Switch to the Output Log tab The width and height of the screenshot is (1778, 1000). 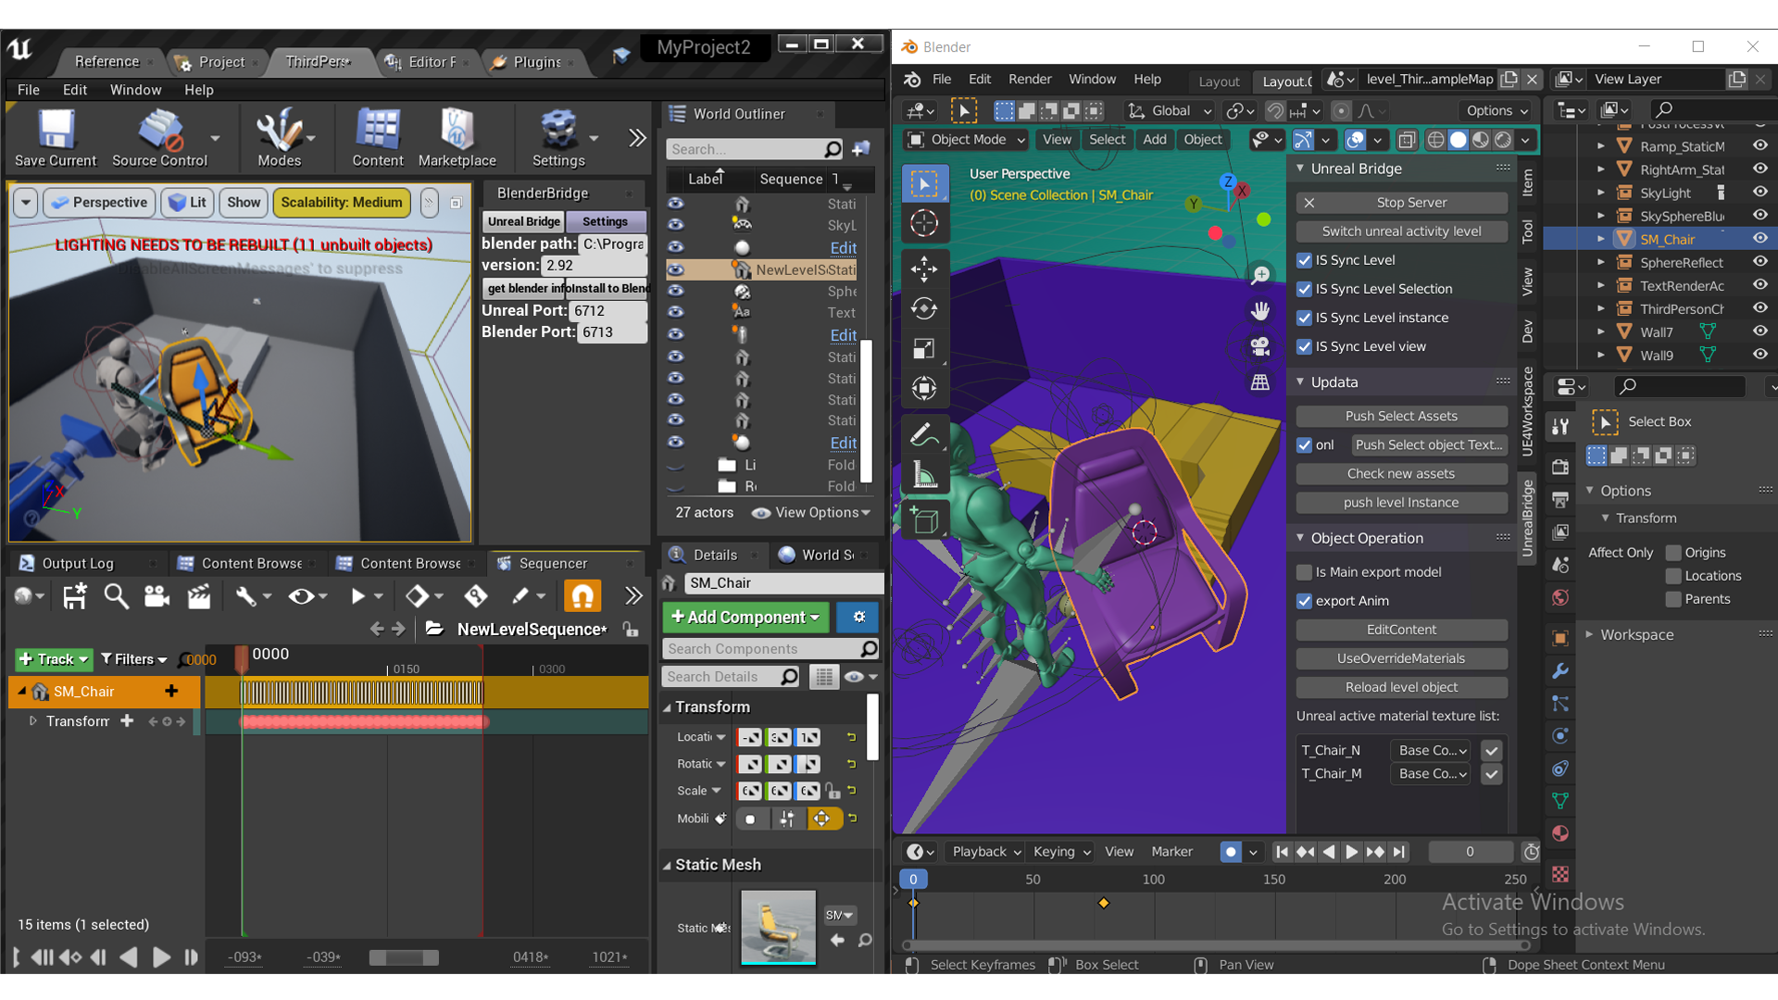pos(78,563)
